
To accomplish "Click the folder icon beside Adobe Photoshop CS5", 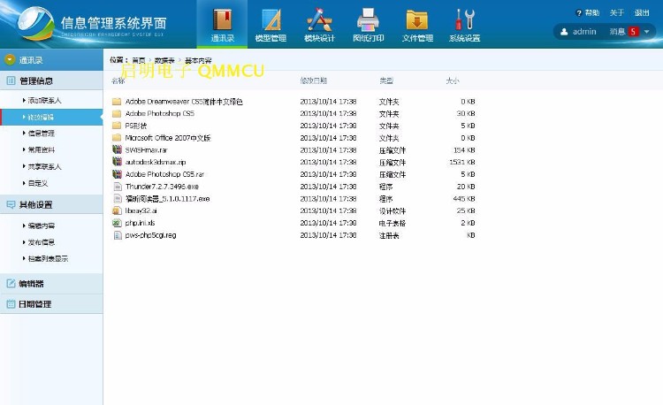I will (x=117, y=113).
